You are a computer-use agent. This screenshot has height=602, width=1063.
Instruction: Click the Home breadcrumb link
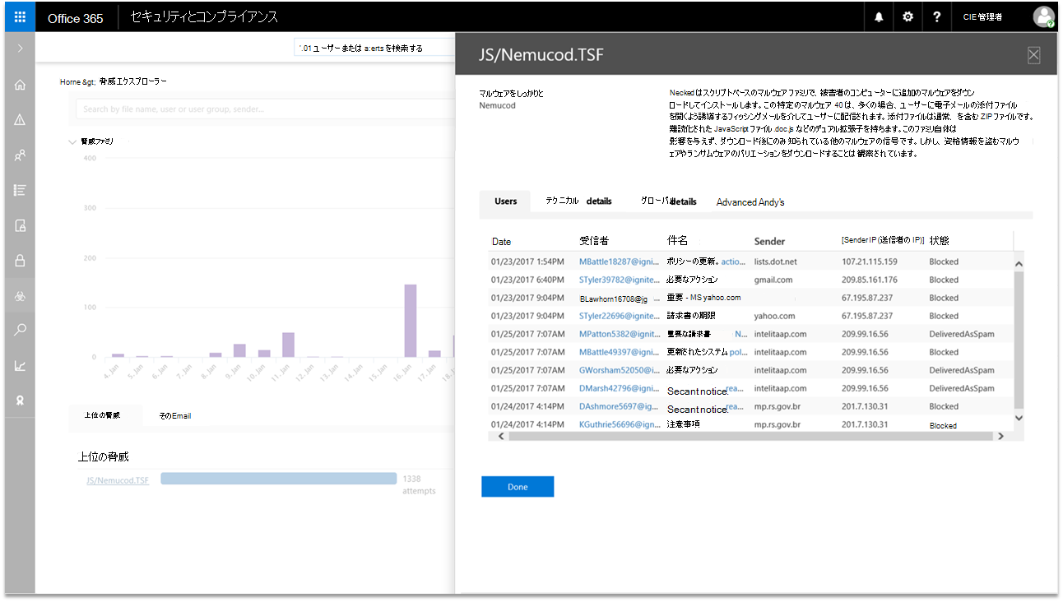[71, 82]
